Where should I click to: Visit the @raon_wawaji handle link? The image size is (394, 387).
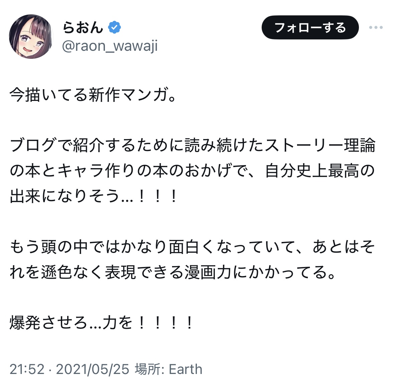(110, 46)
